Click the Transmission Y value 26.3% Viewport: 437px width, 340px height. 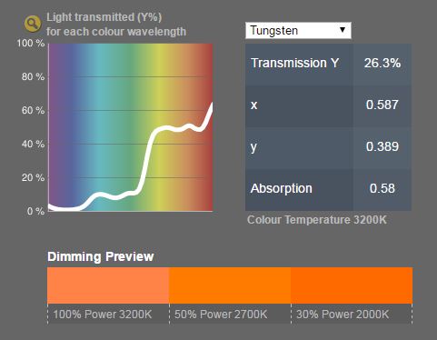[x=382, y=63]
